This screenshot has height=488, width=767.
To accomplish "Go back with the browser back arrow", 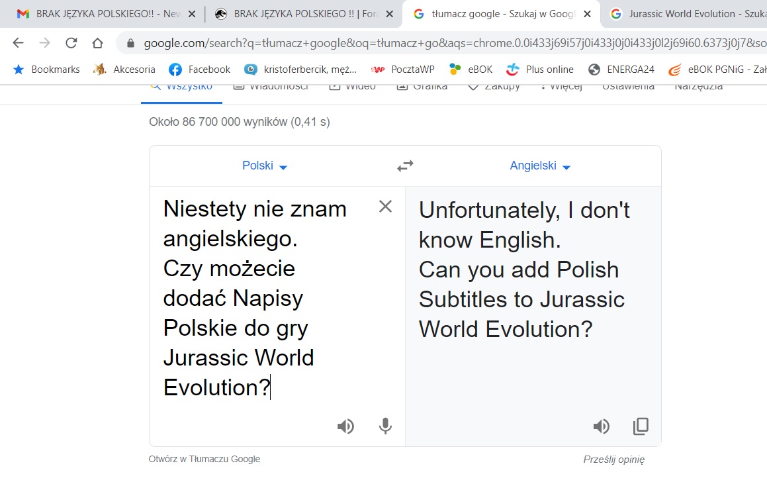I will click(x=18, y=43).
